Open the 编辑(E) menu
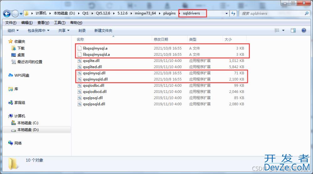The height and width of the screenshot is (174, 313). click(27, 23)
